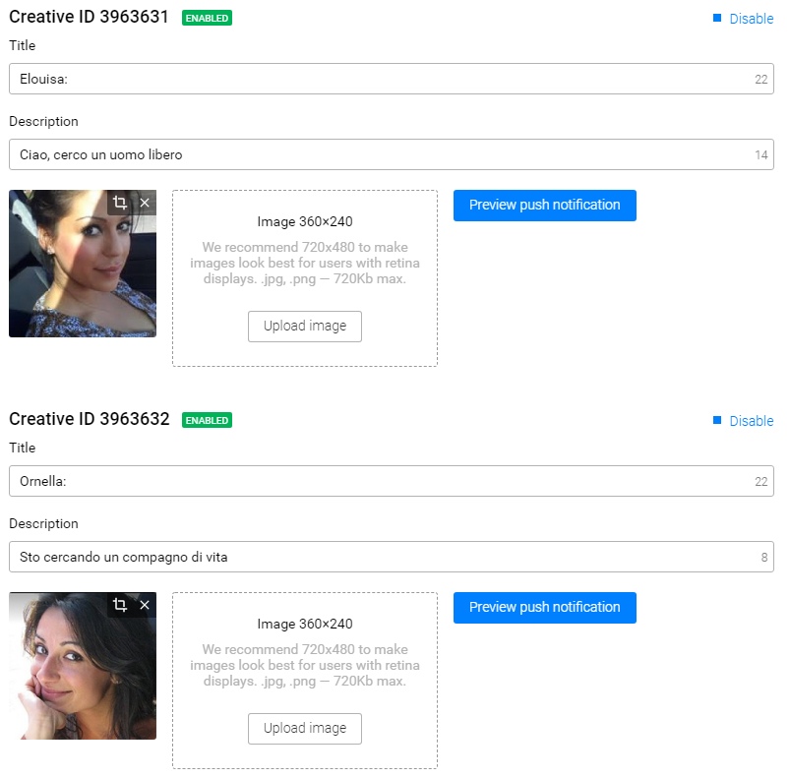Edit the Title field containing Ornella:
The width and height of the screenshot is (790, 778).
(x=392, y=481)
